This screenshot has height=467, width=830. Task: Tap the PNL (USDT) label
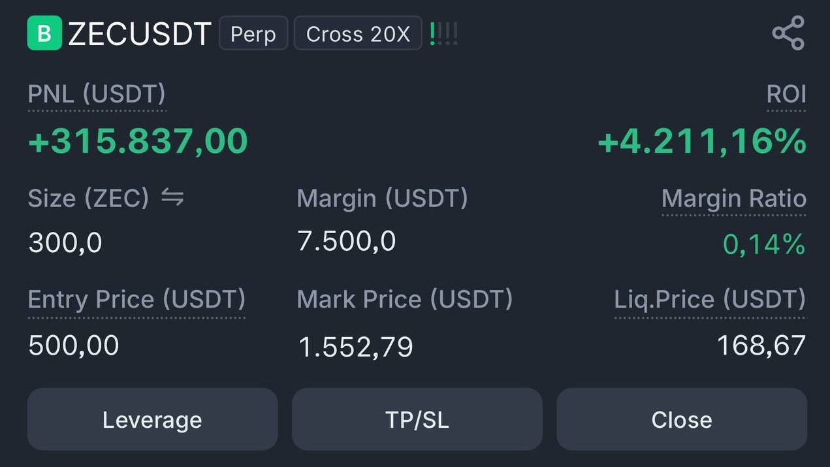coord(97,95)
